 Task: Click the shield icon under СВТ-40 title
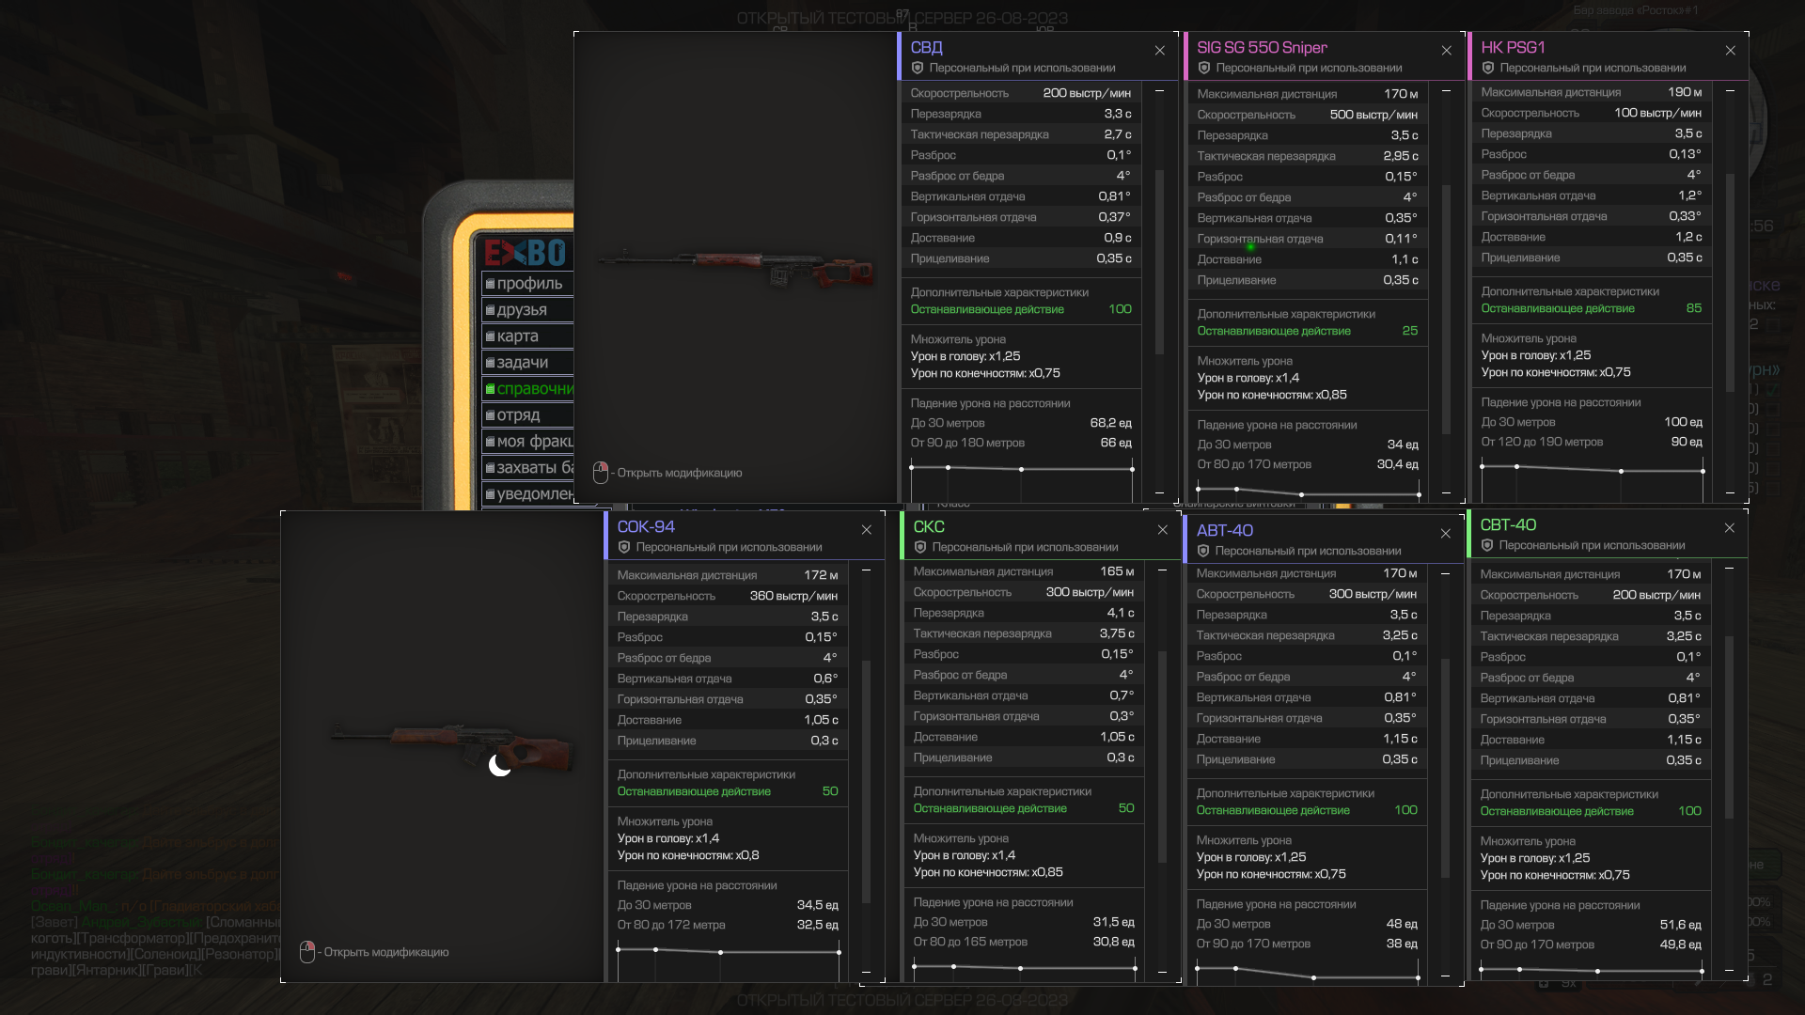pyautogui.click(x=1487, y=545)
